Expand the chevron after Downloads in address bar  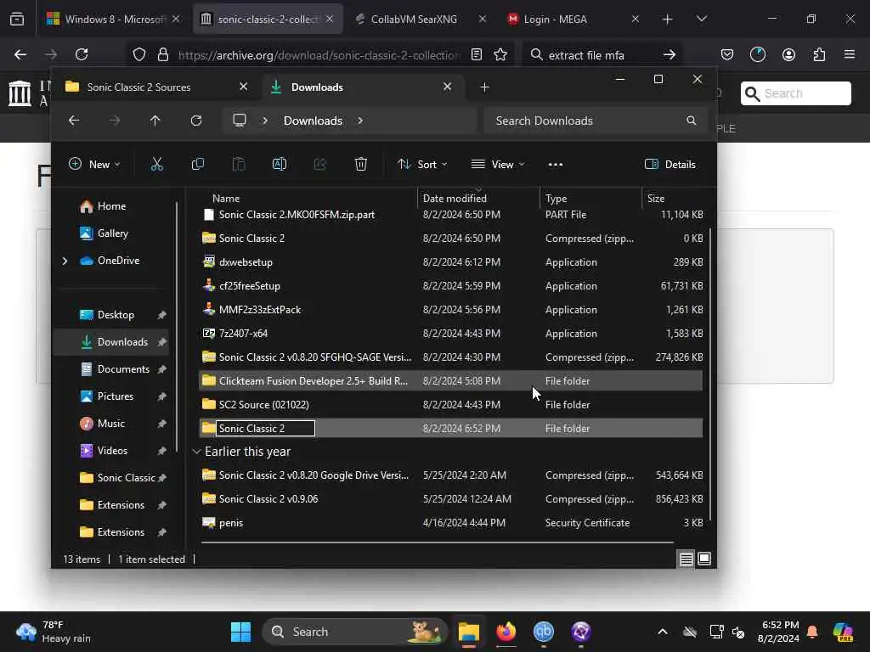[x=360, y=121]
